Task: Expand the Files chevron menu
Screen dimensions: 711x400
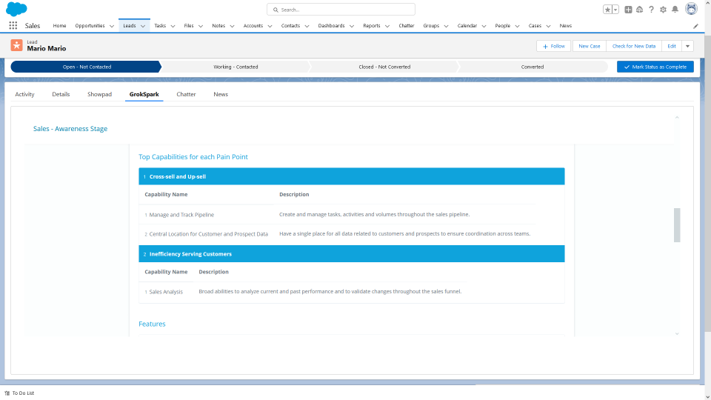Action: 201,27
